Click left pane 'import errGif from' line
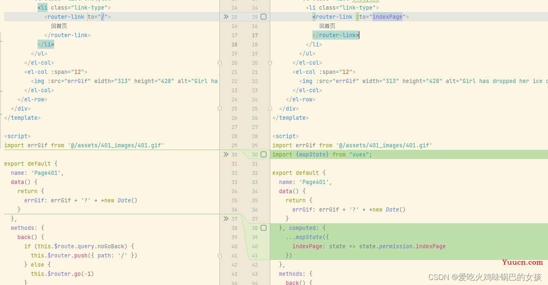Viewport: 548px width, 285px height. pos(84,145)
